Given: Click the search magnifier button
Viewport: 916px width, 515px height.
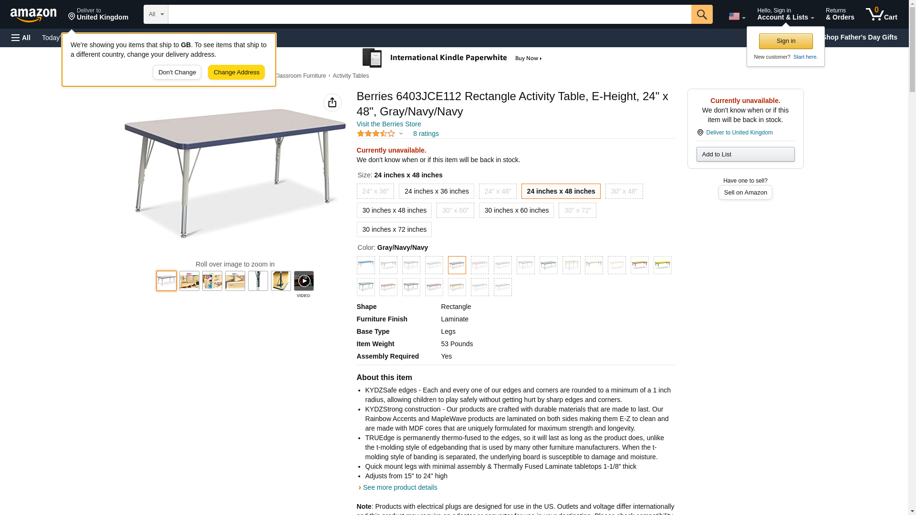Looking at the screenshot, I should (x=702, y=14).
